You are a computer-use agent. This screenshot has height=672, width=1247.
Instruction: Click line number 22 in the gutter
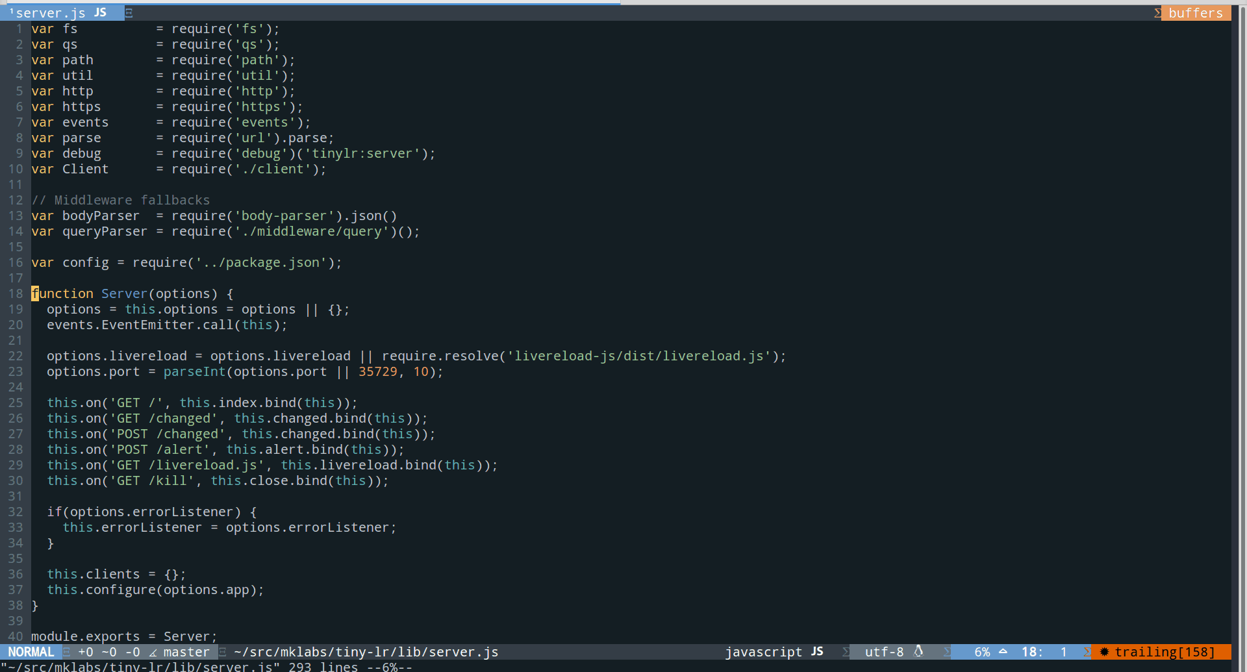point(16,356)
